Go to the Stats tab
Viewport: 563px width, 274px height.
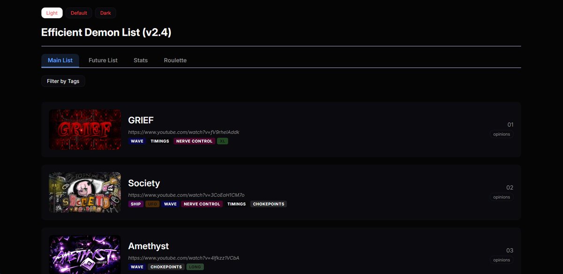click(141, 60)
